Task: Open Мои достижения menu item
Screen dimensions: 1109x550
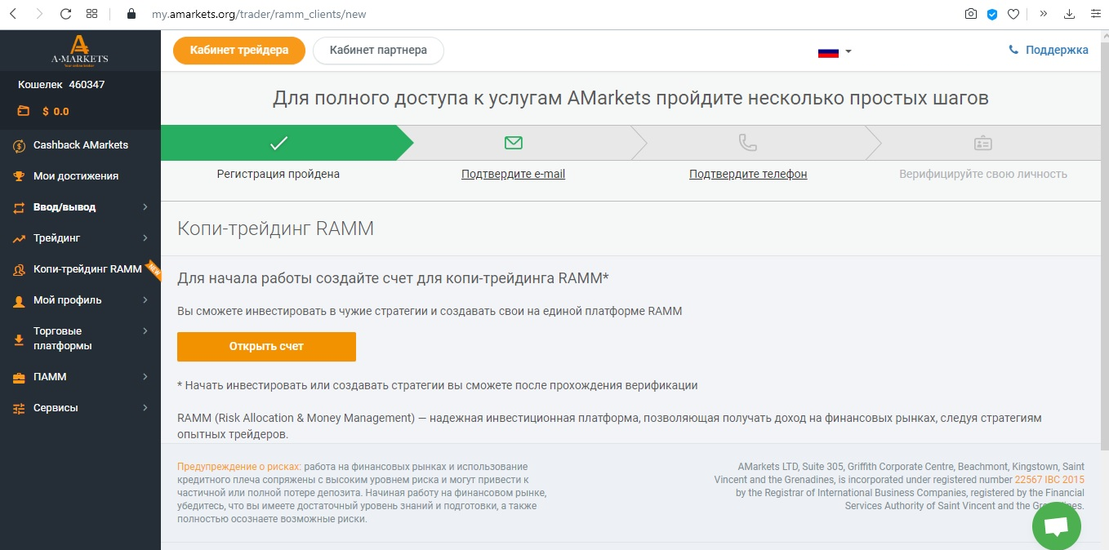Action: pos(76,176)
